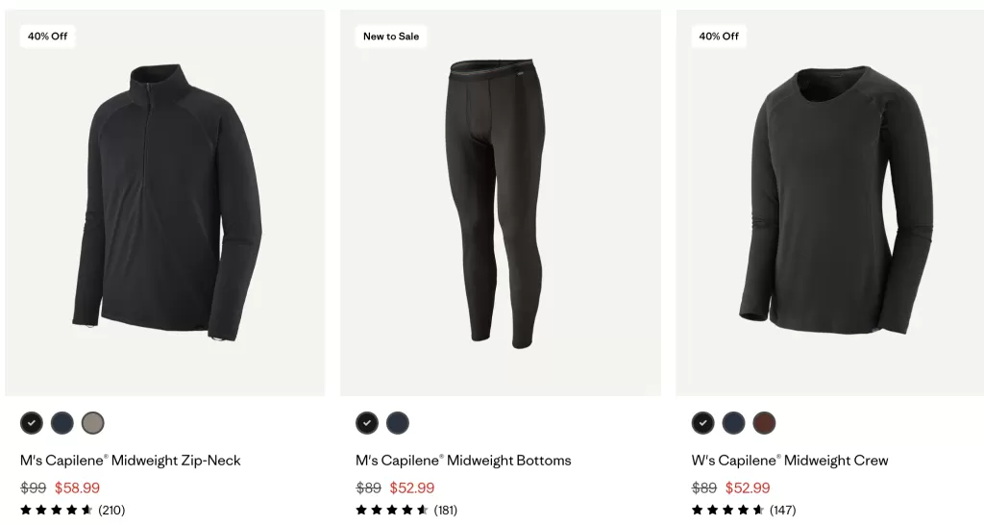Viewport: 984px width, 525px height.
Task: View the women's black crew shirt image
Action: pos(829,203)
